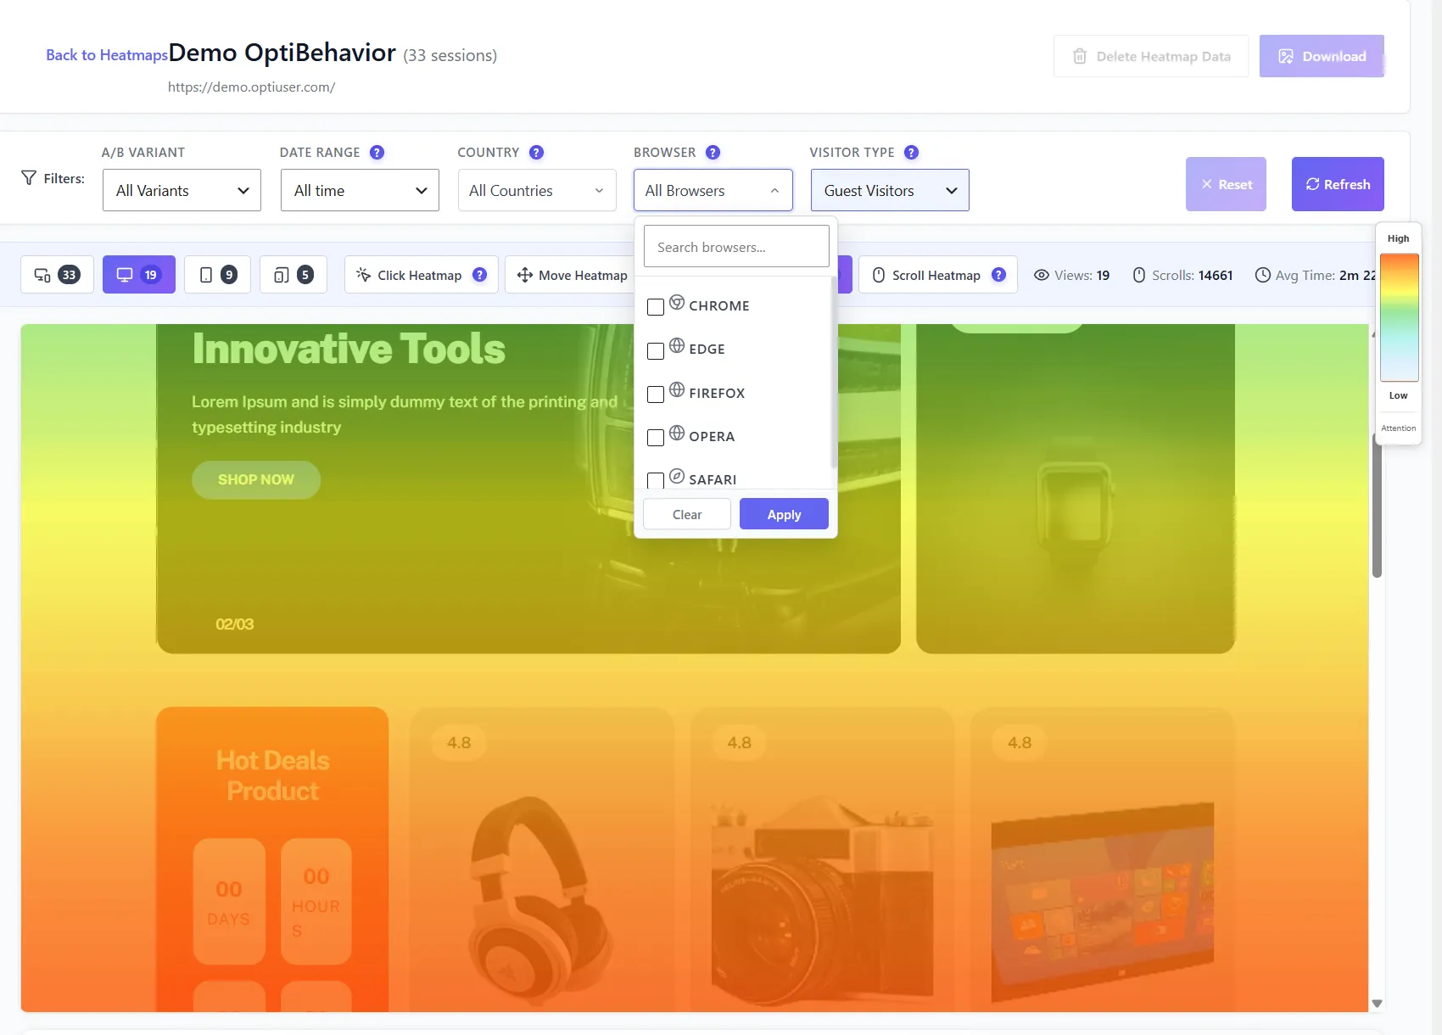Click the Country filter help icon
The width and height of the screenshot is (1442, 1035).
click(536, 153)
